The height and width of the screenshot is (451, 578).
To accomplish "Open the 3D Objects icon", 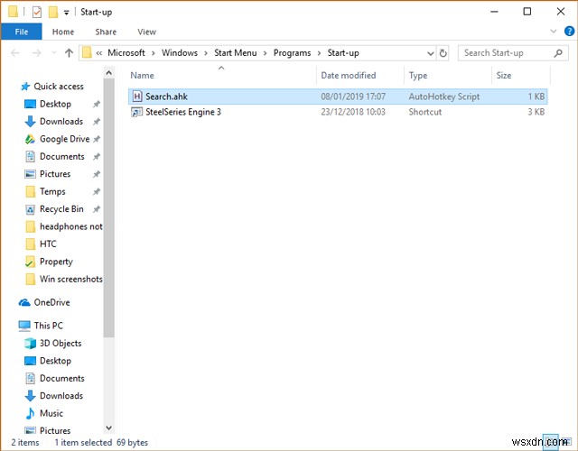I will pos(30,343).
